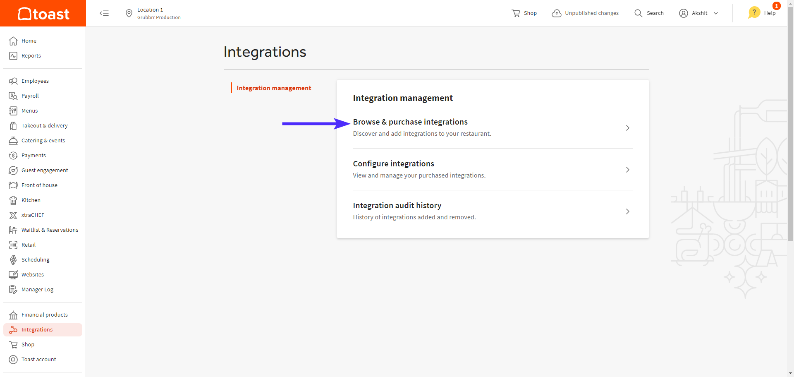Click the Toast logo
This screenshot has height=377, width=794.
tap(43, 13)
